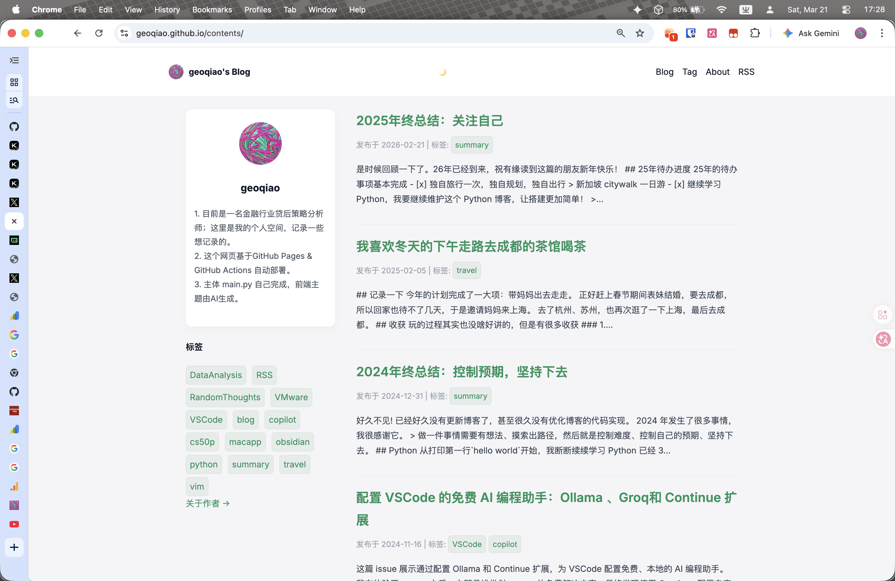Click the copilot tag under the VSCode post
895x581 pixels.
505,544
